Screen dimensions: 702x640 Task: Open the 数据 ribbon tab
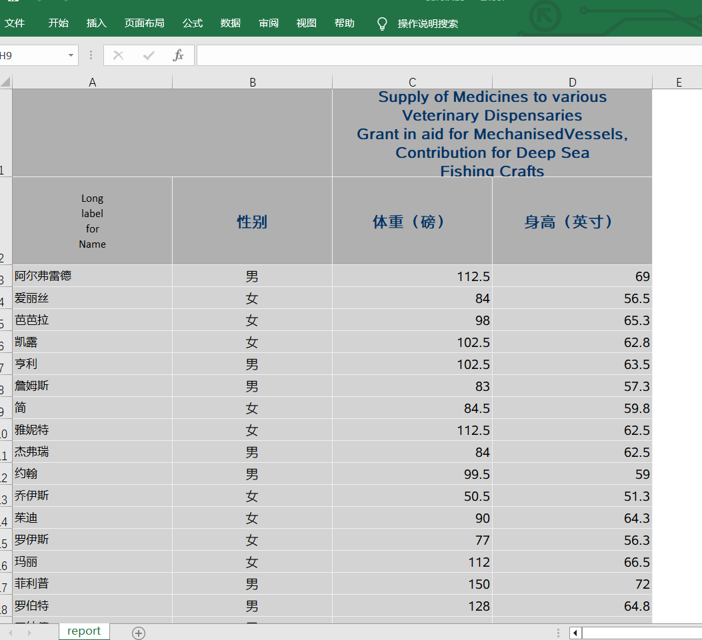pos(230,23)
